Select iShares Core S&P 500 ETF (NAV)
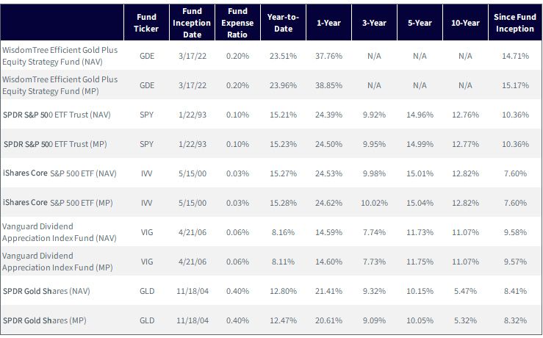Screen dimensions: 543x338 click(60, 173)
